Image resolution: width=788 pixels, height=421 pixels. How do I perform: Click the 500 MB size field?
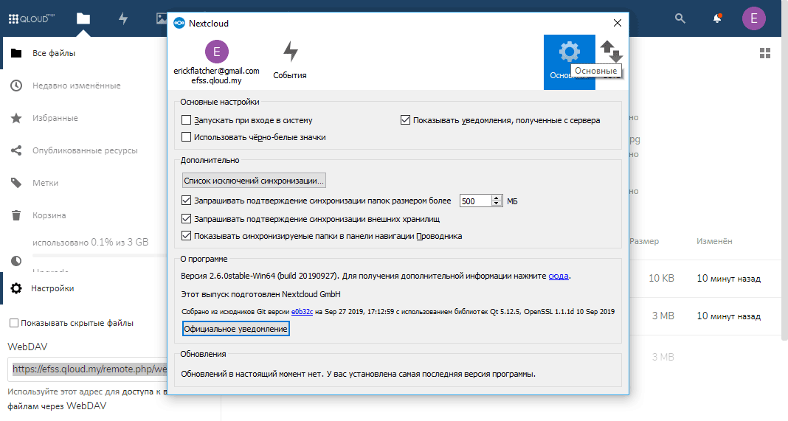coord(475,201)
